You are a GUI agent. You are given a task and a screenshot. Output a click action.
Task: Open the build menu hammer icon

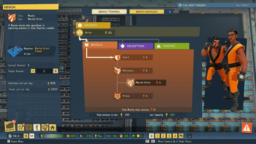[21, 127]
